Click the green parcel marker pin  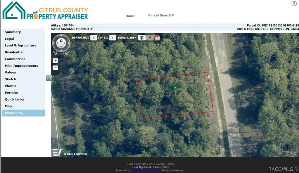coord(175,88)
